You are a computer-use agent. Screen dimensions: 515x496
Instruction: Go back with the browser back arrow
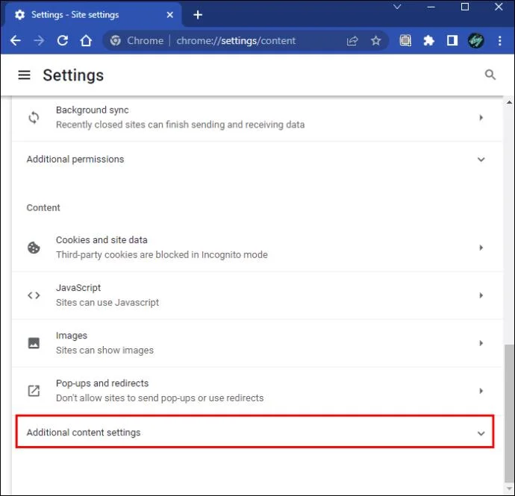point(16,41)
